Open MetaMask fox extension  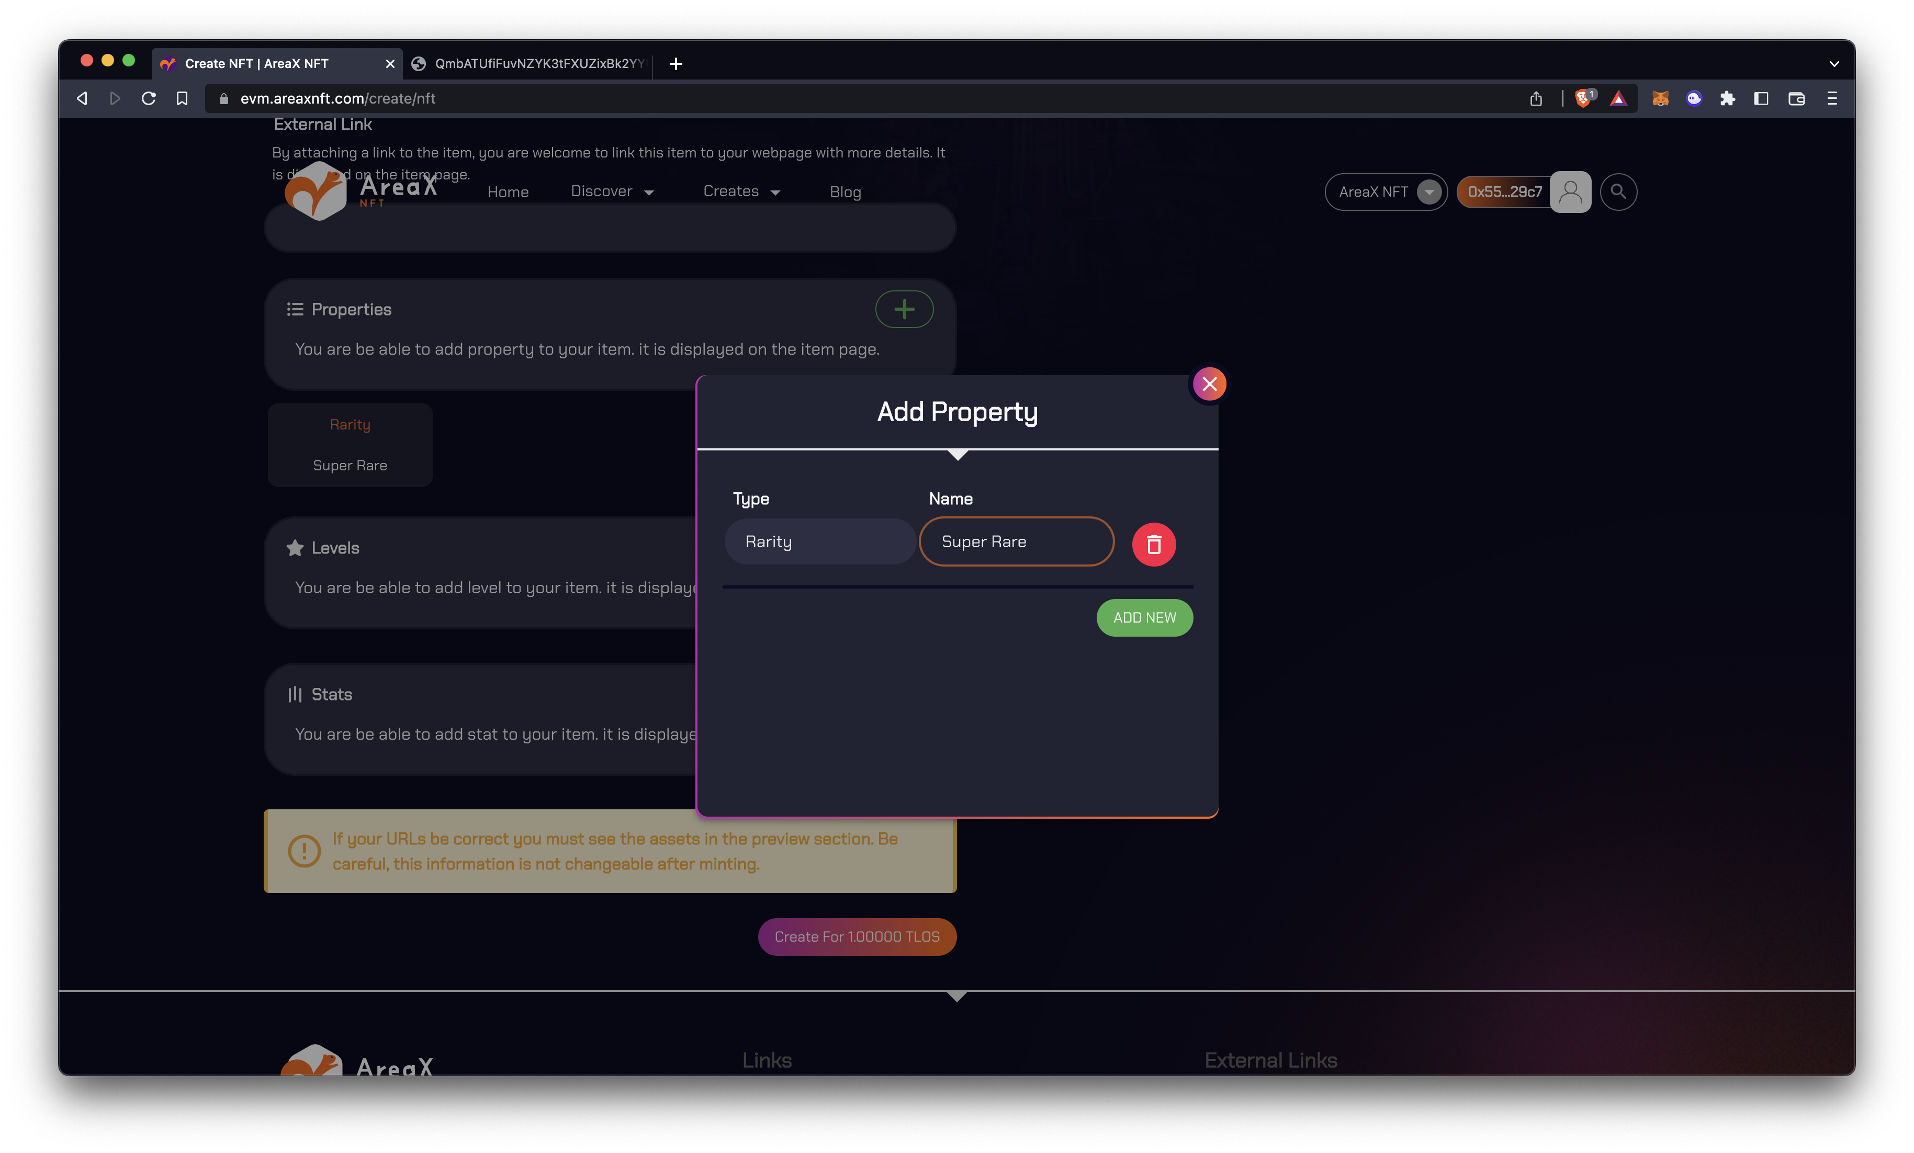coord(1660,98)
